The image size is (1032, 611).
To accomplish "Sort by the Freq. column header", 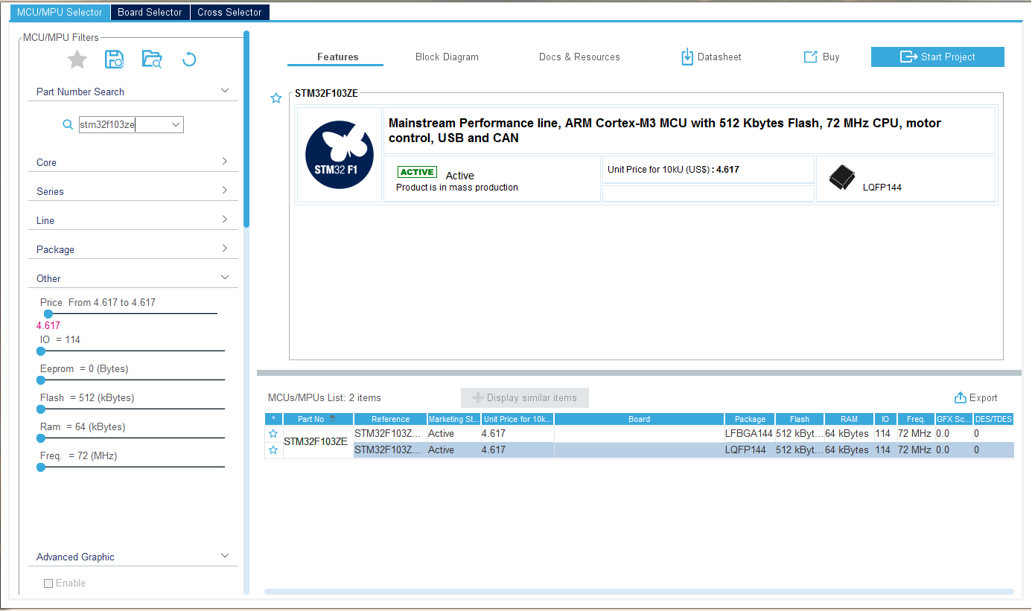I will (x=916, y=419).
